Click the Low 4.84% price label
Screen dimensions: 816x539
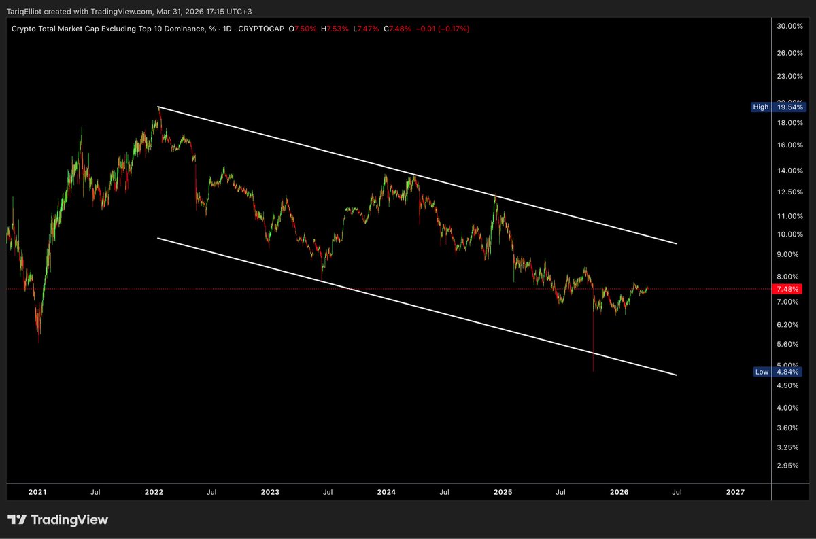point(777,372)
